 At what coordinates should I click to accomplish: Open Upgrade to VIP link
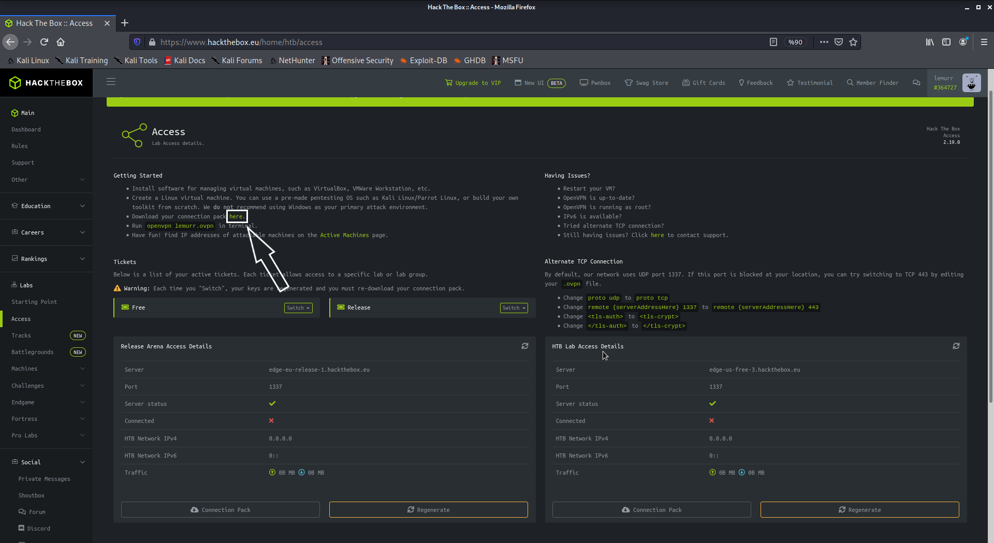pos(473,83)
